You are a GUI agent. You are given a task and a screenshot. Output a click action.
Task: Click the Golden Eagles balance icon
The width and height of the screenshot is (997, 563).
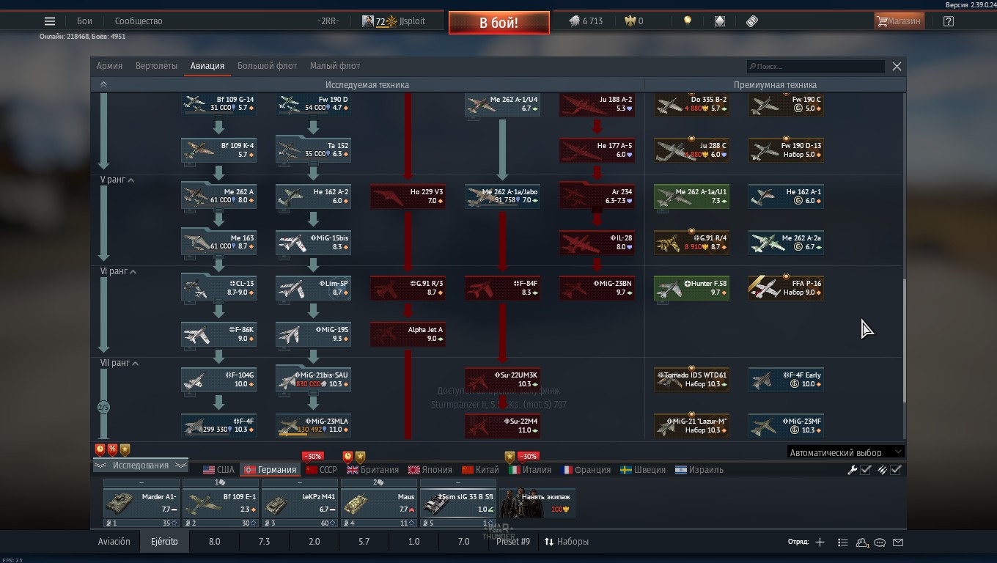pyautogui.click(x=630, y=21)
